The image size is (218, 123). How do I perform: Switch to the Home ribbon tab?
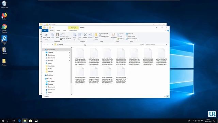coord(51,30)
